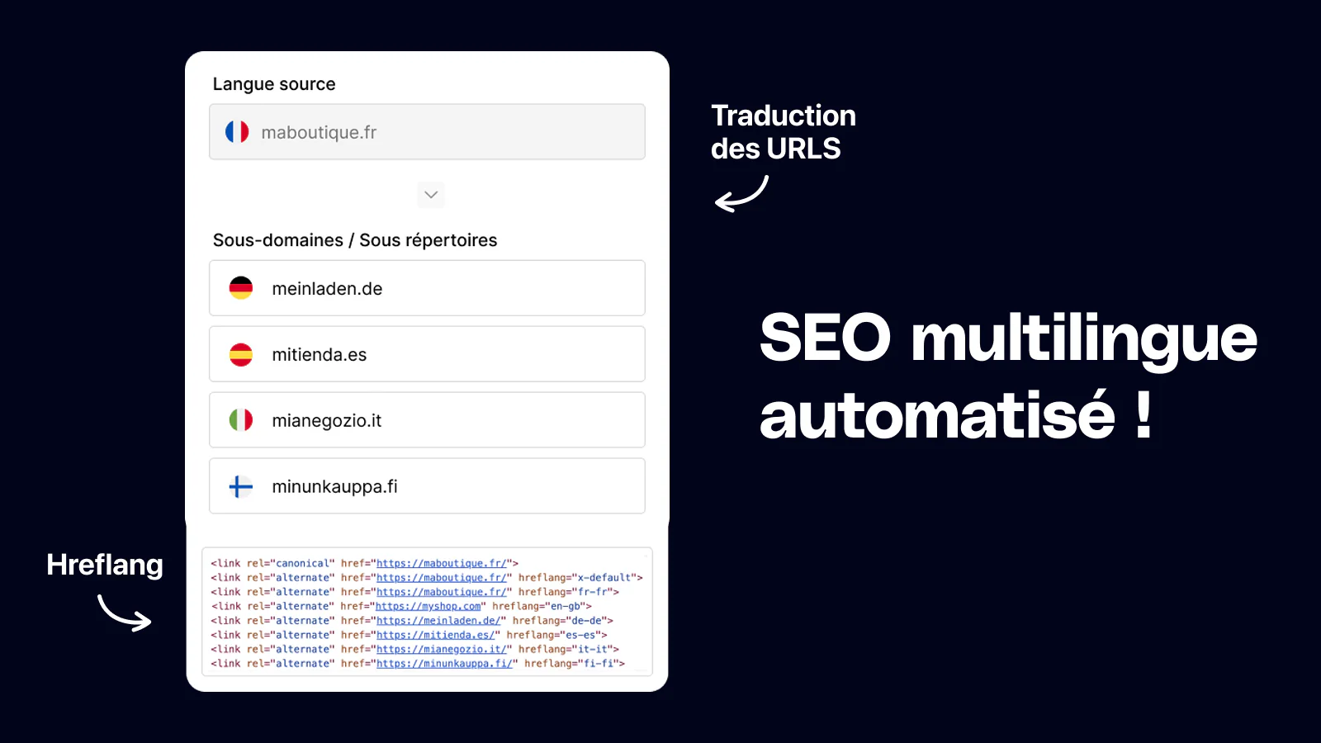The width and height of the screenshot is (1321, 743).
Task: Click the "Sous-domaines / Sous répertoires" label
Action: tap(355, 240)
